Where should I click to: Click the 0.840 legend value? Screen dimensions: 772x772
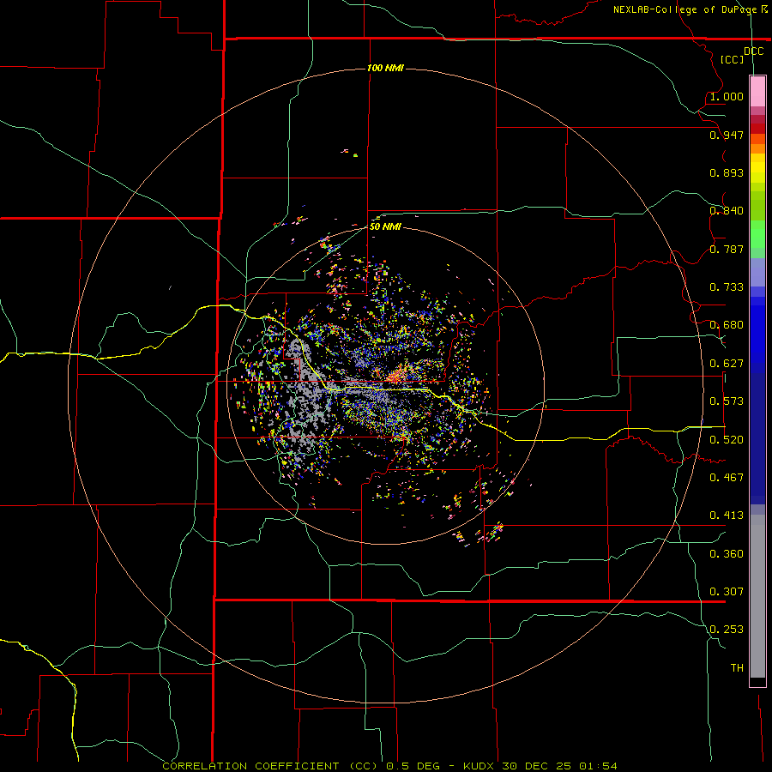(727, 211)
